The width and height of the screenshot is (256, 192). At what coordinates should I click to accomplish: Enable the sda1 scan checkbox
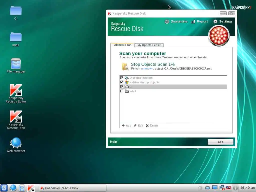point(122,91)
